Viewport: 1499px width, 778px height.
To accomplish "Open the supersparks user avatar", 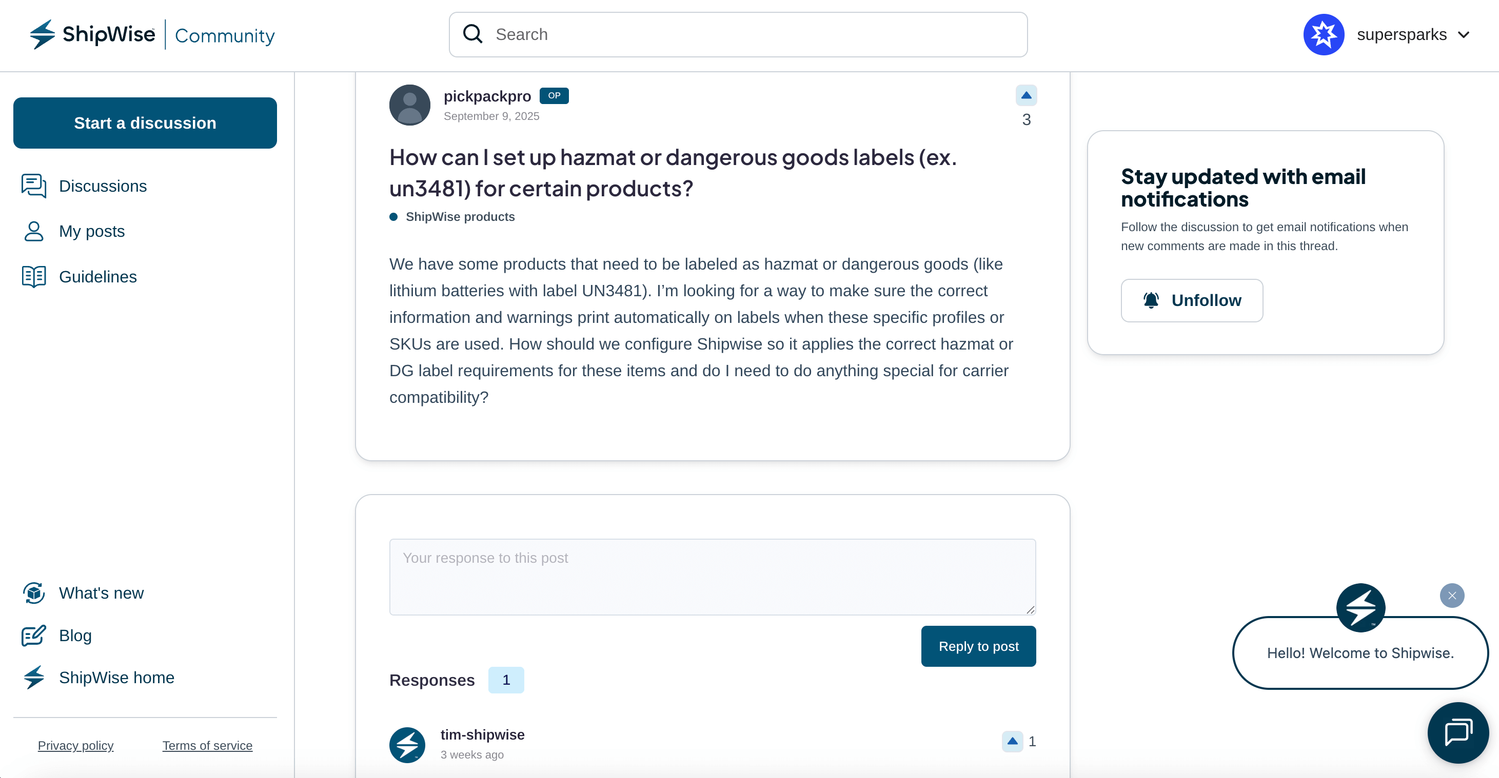I will tap(1323, 35).
